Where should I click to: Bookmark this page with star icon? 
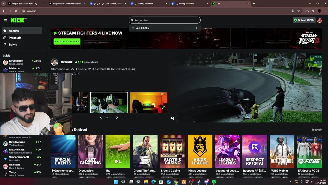[299, 11]
